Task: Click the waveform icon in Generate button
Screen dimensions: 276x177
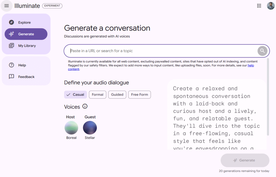Action: tap(235, 160)
